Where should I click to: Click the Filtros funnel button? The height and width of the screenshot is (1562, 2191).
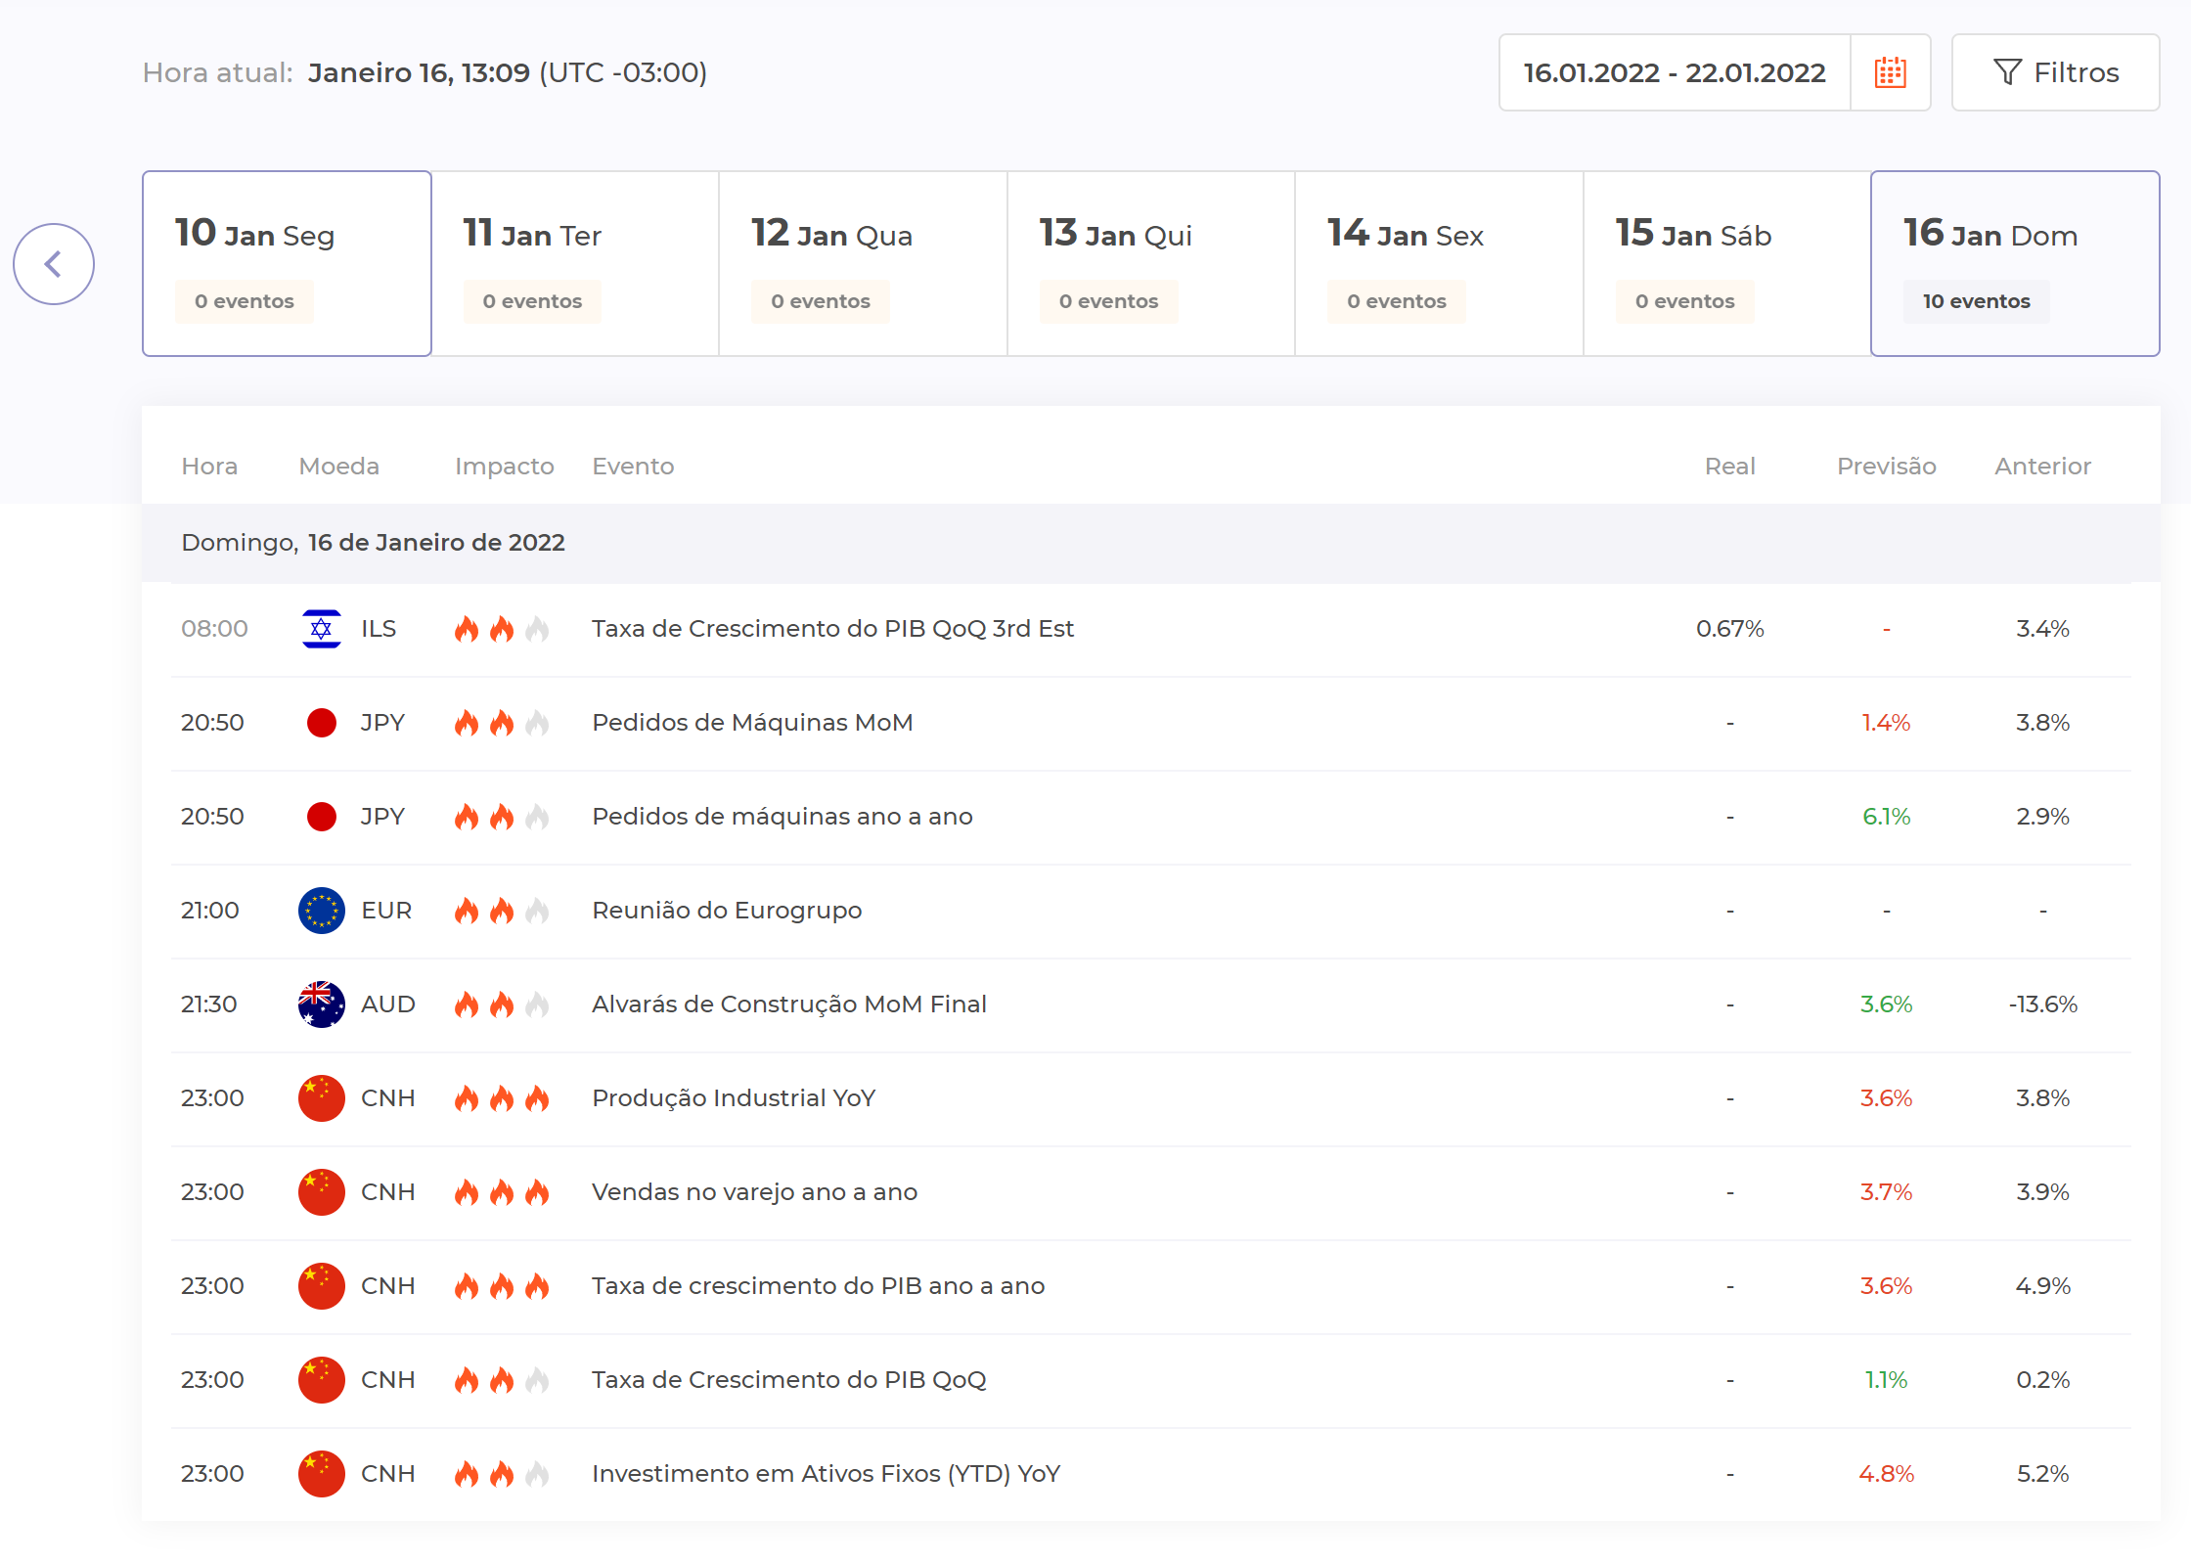tap(2055, 72)
